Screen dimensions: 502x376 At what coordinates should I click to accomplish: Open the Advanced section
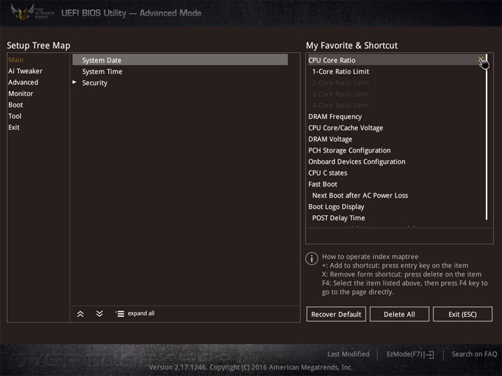click(23, 82)
